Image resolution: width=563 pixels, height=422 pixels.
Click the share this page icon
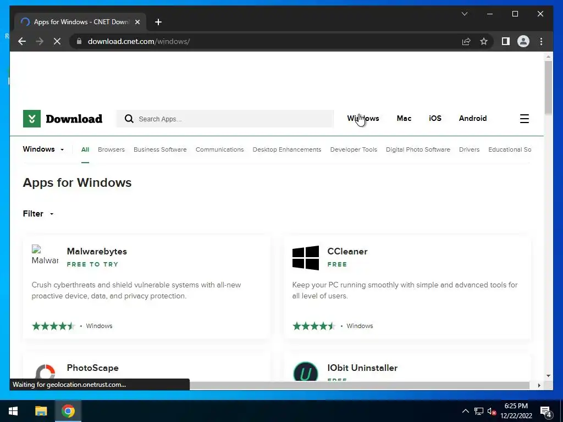pos(466,41)
